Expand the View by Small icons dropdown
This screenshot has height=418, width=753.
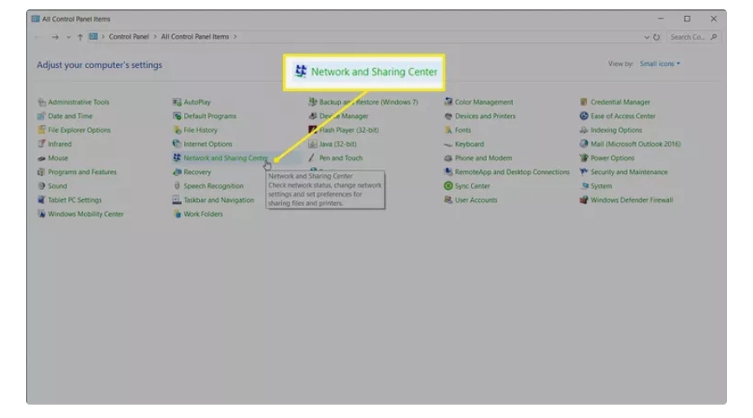(x=660, y=64)
